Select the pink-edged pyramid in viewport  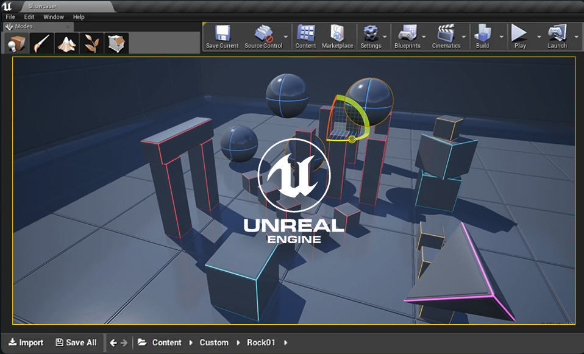click(x=460, y=272)
